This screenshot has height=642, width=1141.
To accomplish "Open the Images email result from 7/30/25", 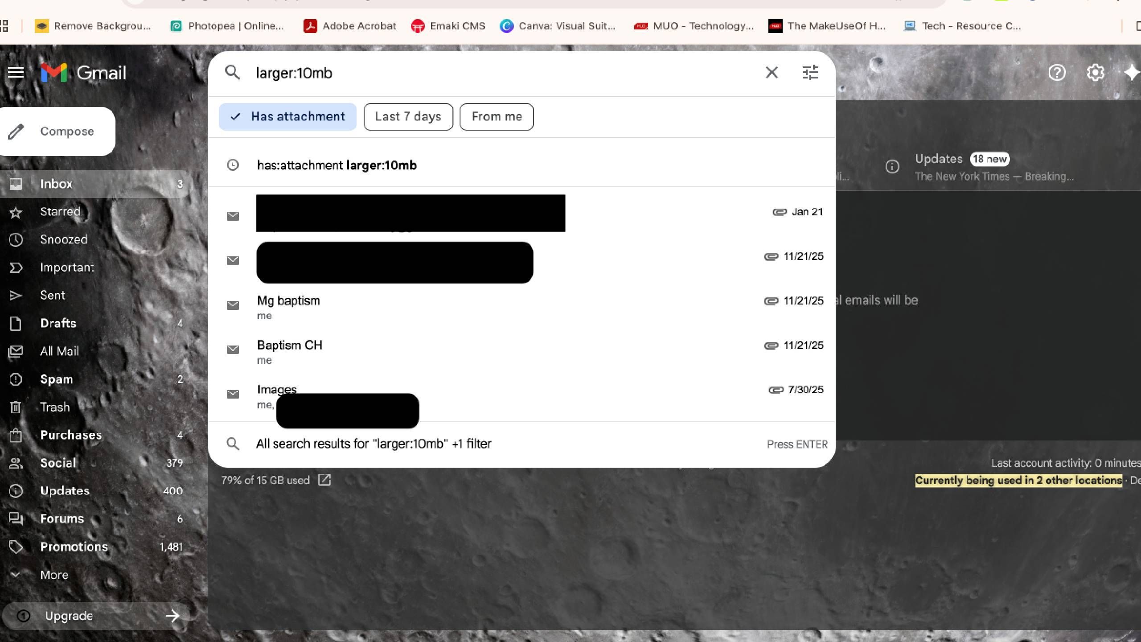I will coord(521,396).
